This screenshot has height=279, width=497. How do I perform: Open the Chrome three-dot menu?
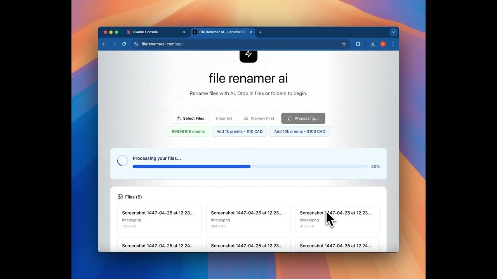tap(393, 44)
